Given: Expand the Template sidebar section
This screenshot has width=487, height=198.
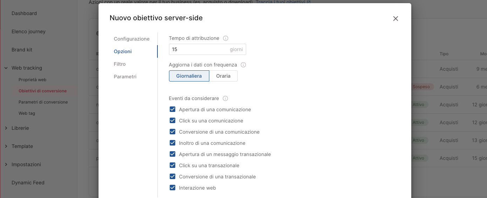Looking at the screenshot, I should pyautogui.click(x=6, y=146).
